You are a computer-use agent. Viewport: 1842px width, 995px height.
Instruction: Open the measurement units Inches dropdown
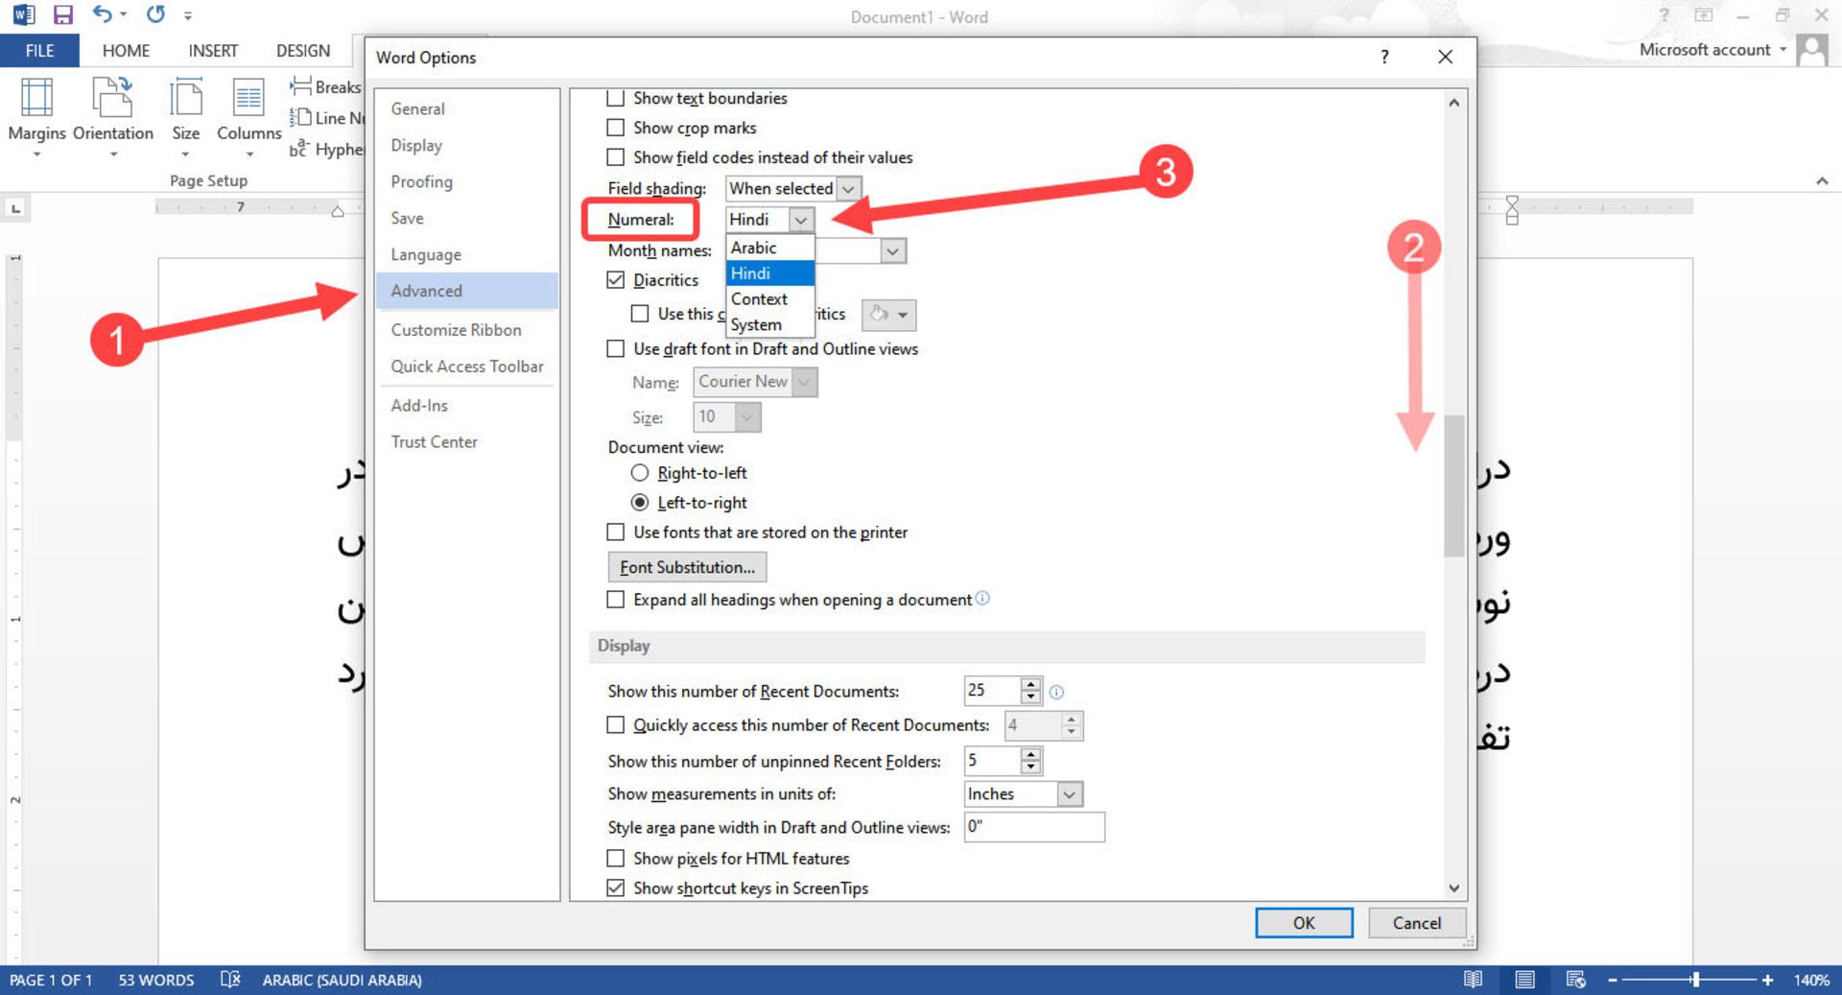(x=1069, y=794)
